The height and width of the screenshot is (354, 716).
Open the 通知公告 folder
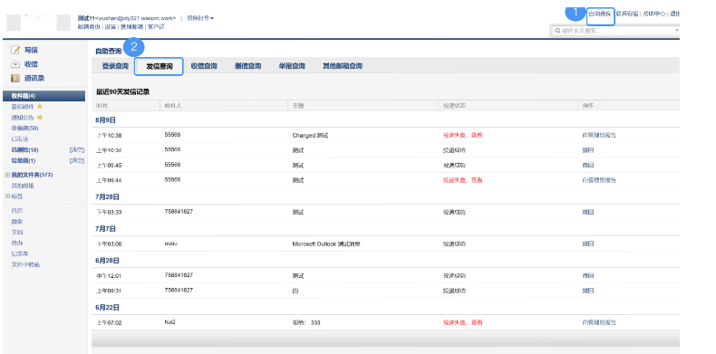[23, 117]
